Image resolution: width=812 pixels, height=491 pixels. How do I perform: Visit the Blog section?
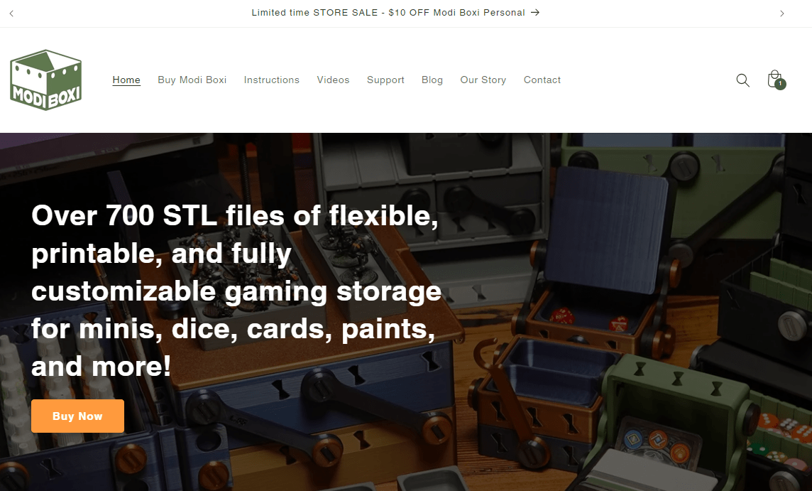(432, 80)
